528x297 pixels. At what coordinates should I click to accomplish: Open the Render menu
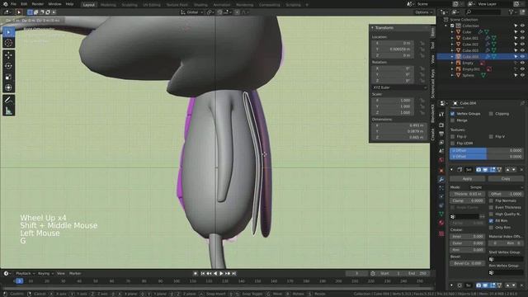pos(38,4)
